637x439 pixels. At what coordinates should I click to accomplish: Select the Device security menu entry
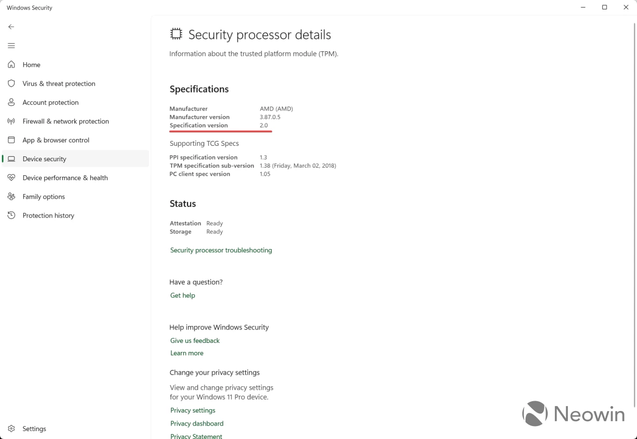tap(44, 158)
